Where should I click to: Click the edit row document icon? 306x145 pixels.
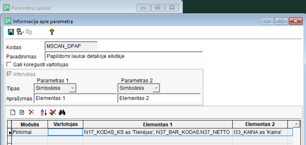click(22, 112)
